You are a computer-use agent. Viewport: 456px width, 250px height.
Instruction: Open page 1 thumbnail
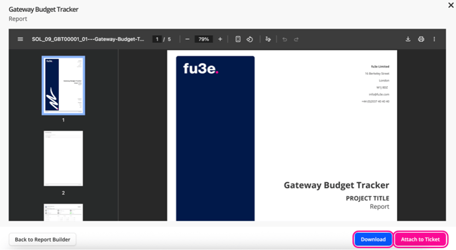[x=64, y=86]
